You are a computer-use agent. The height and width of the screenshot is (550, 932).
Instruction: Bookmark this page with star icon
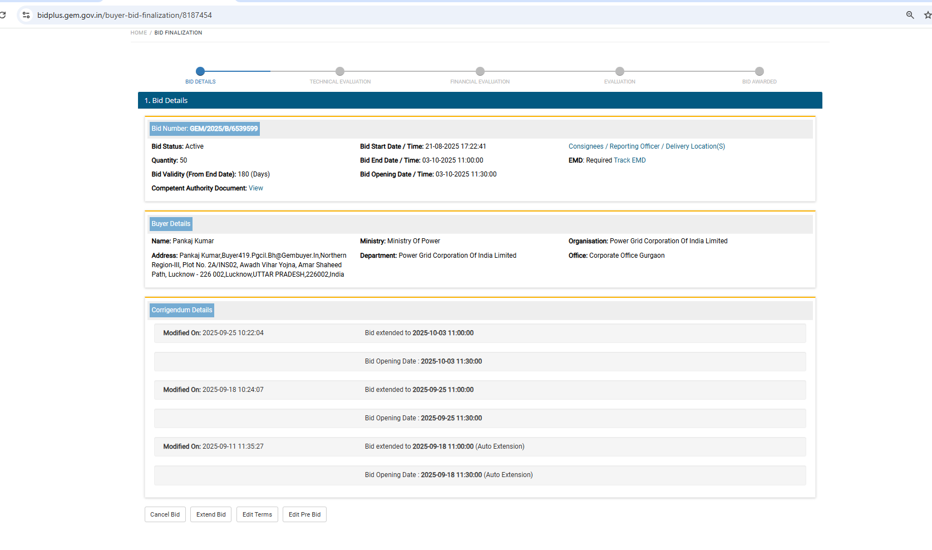[927, 15]
